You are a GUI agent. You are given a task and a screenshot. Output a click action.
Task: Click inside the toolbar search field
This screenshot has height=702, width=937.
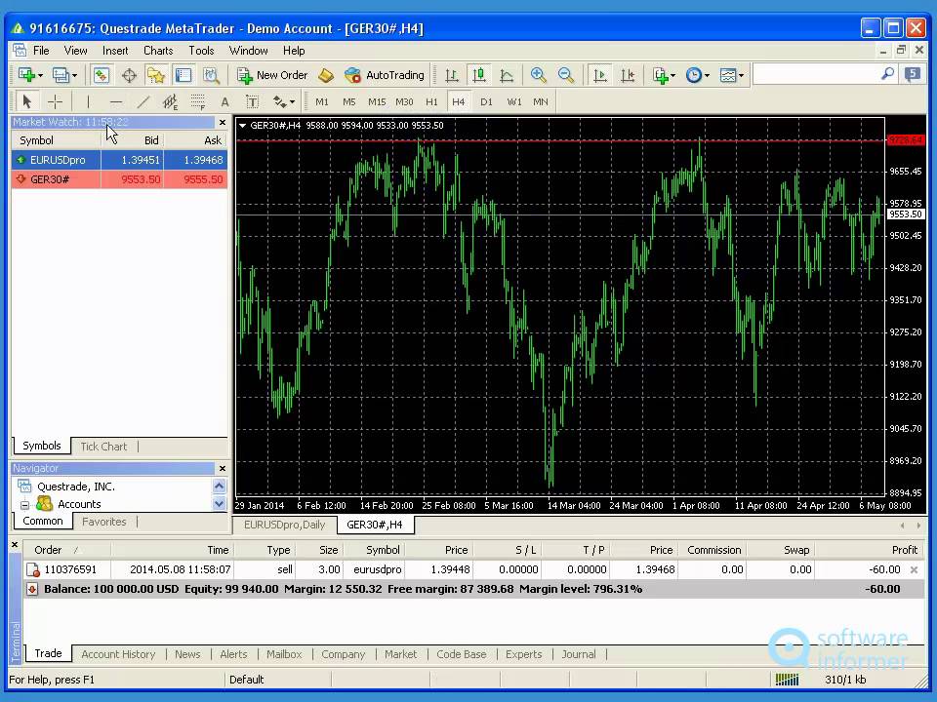click(x=816, y=75)
